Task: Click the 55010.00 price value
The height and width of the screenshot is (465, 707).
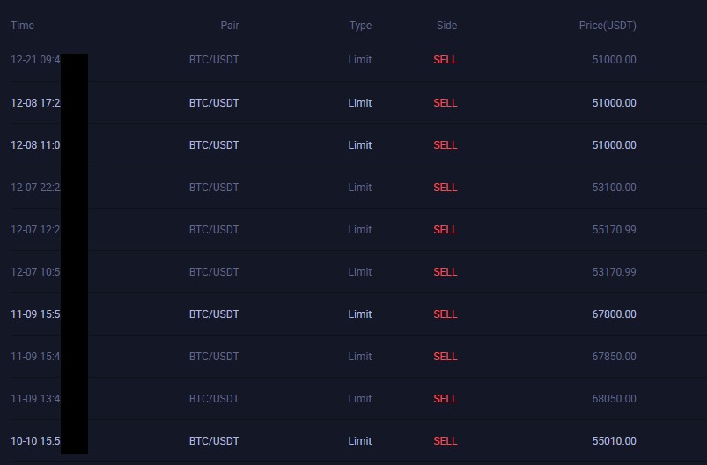Action: pos(615,441)
